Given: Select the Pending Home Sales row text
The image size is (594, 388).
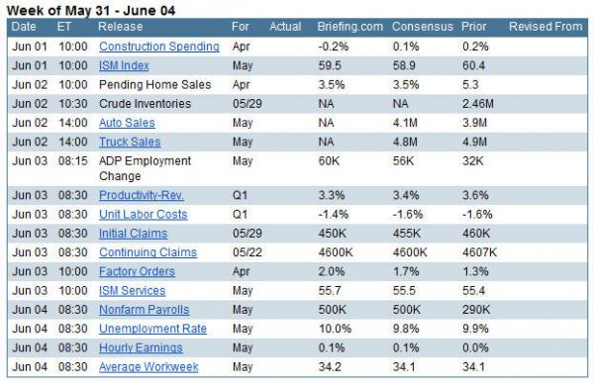Looking at the screenshot, I should 155,84.
